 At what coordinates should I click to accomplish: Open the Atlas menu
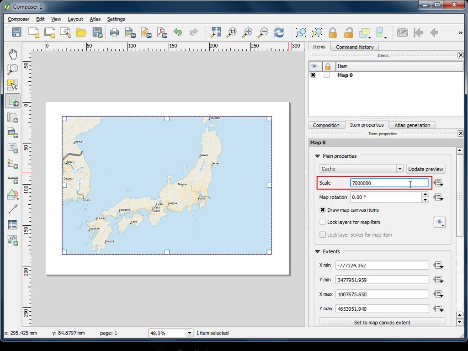[95, 19]
